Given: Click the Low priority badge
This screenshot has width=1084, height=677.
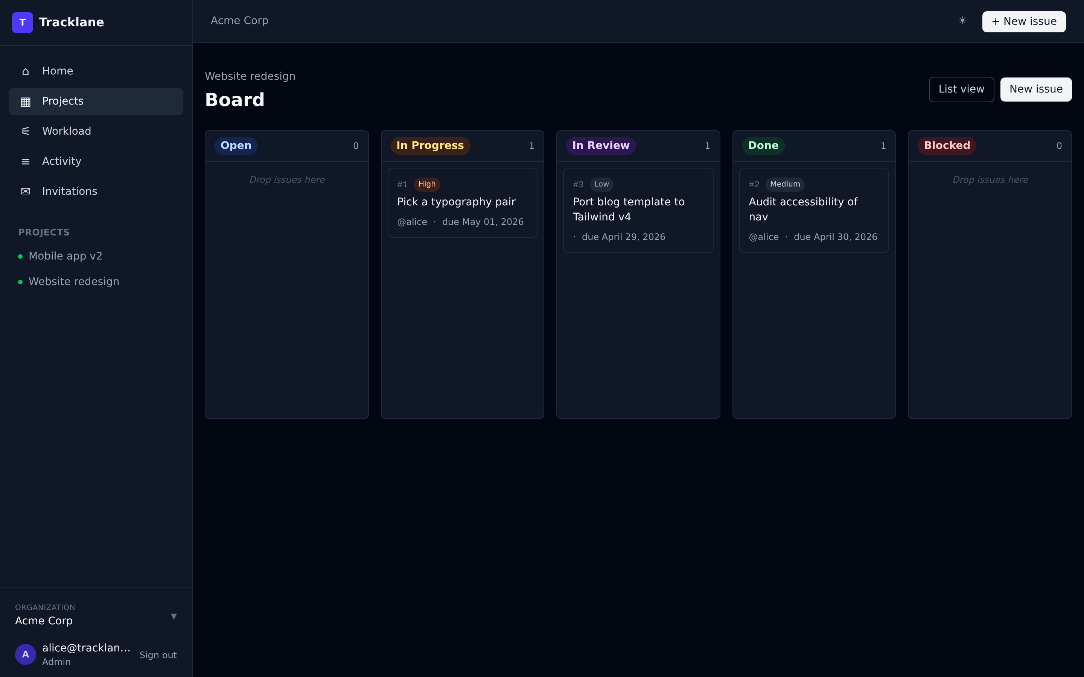Looking at the screenshot, I should (601, 184).
